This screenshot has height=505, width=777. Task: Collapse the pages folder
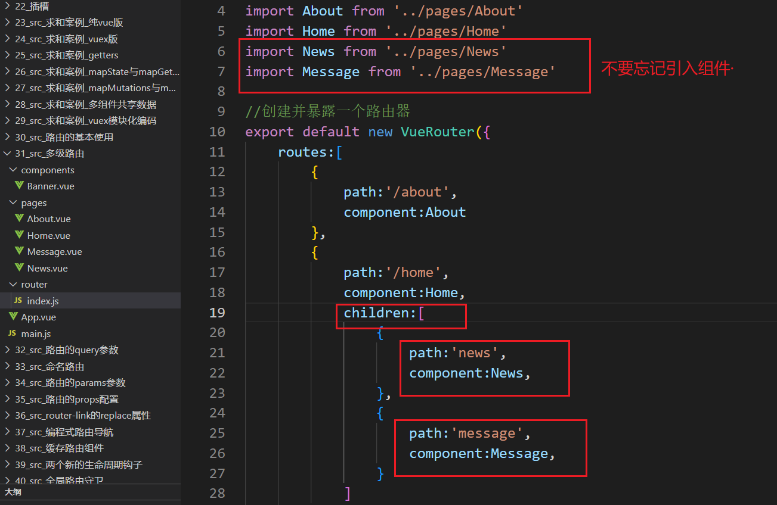[x=13, y=202]
